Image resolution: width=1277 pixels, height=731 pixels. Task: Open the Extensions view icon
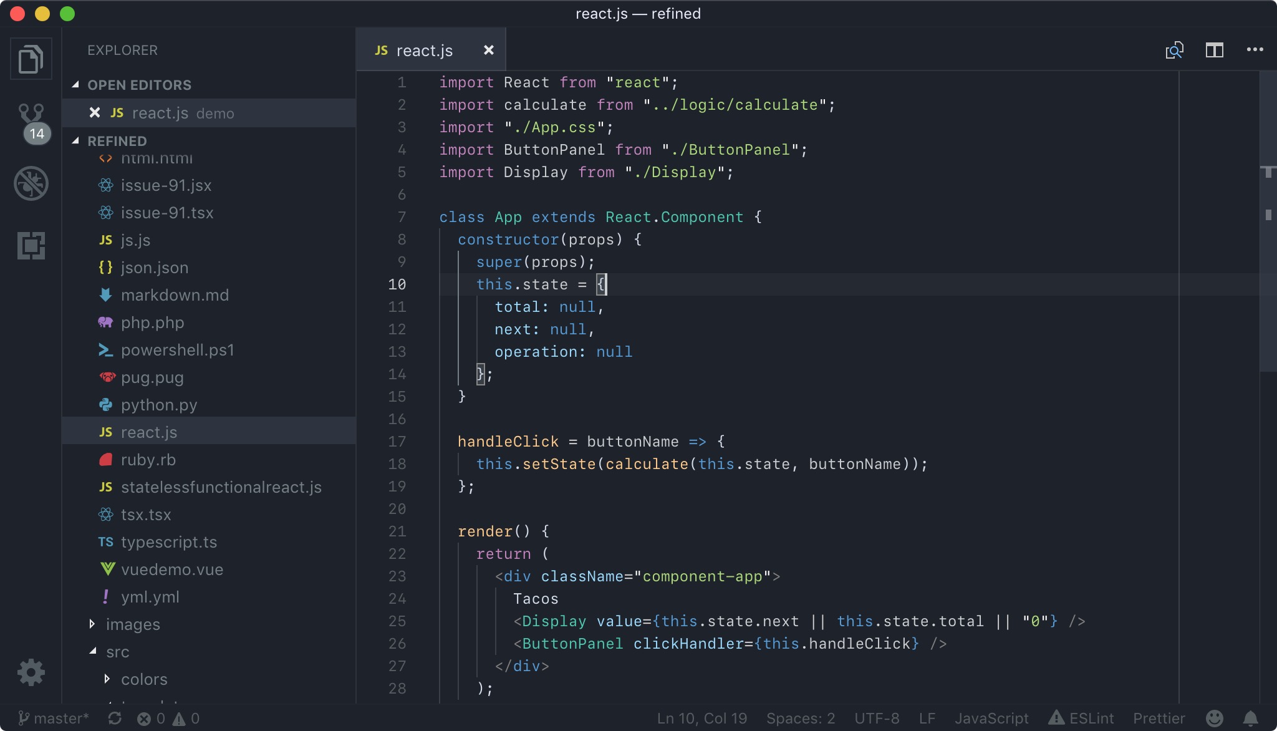tap(31, 245)
